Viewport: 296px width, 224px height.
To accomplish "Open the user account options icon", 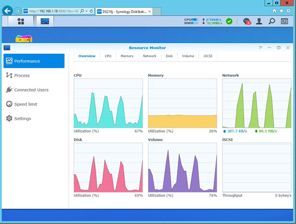I will coord(259,21).
